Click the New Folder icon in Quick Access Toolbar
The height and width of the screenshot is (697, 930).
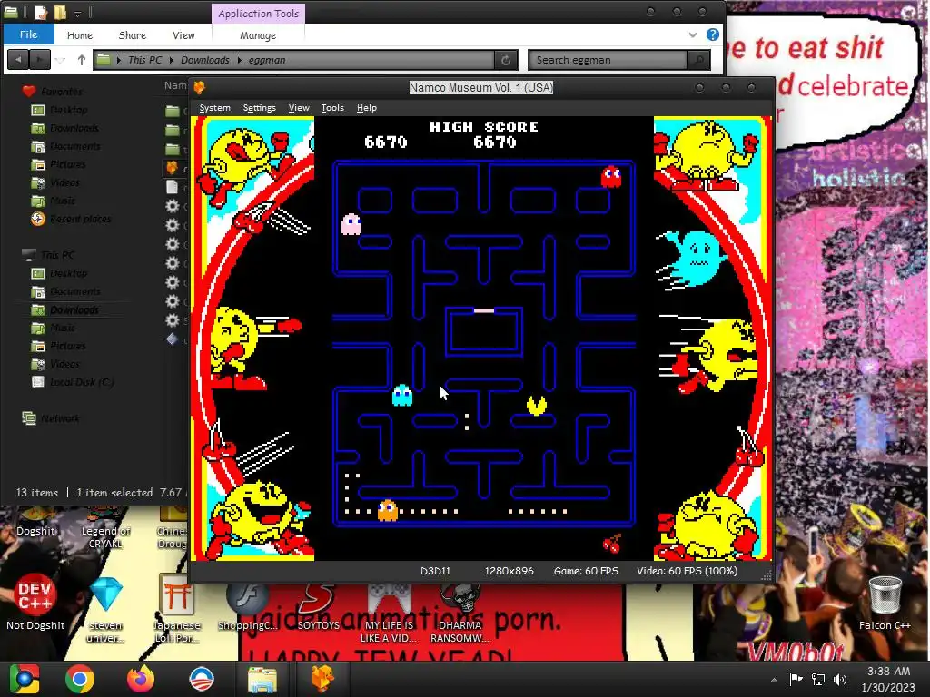(60, 12)
